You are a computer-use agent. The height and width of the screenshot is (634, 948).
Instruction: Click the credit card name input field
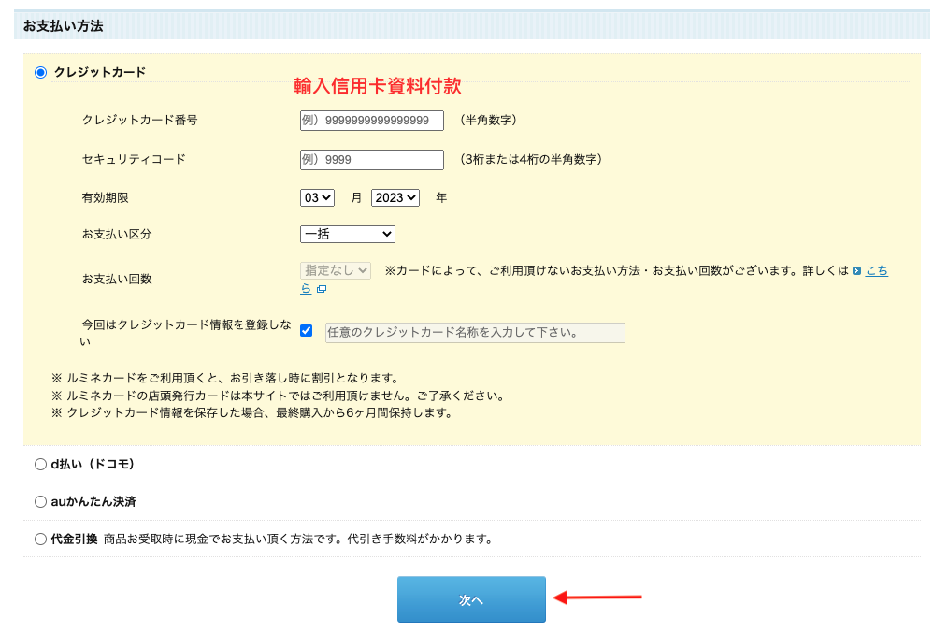point(474,333)
